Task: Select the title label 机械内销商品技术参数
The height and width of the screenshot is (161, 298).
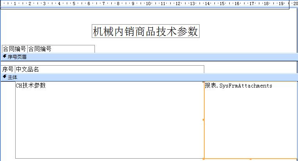Action: pos(145,32)
